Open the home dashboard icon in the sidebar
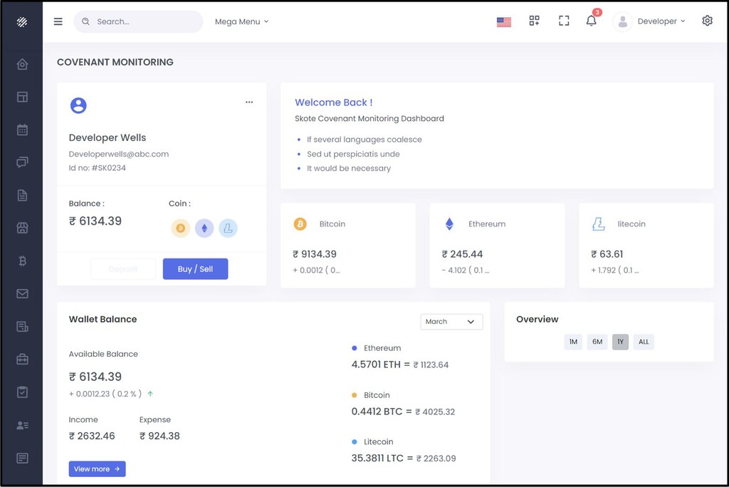This screenshot has height=487, width=729. point(21,63)
